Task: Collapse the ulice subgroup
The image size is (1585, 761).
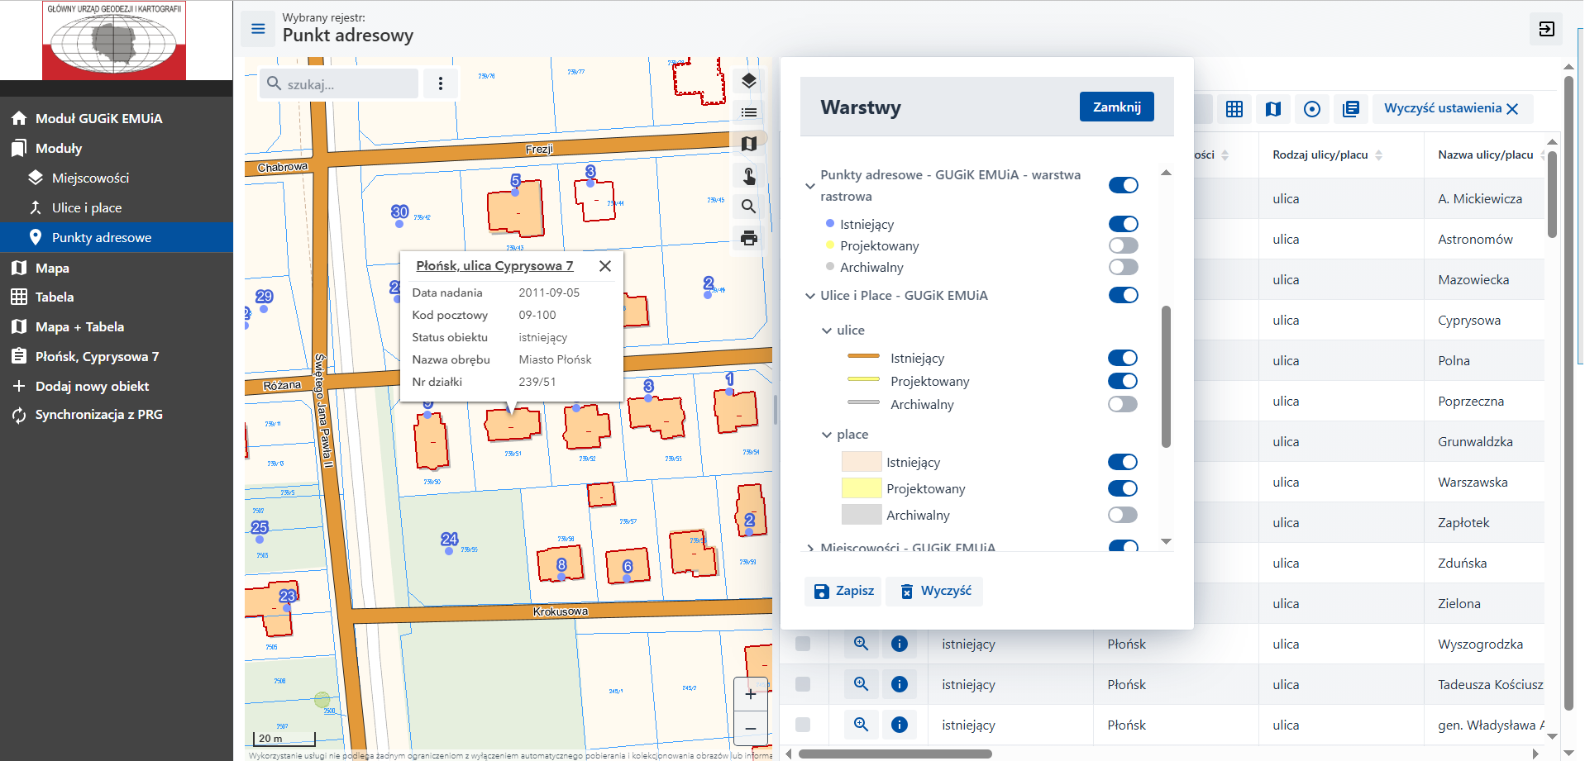Action: [827, 331]
